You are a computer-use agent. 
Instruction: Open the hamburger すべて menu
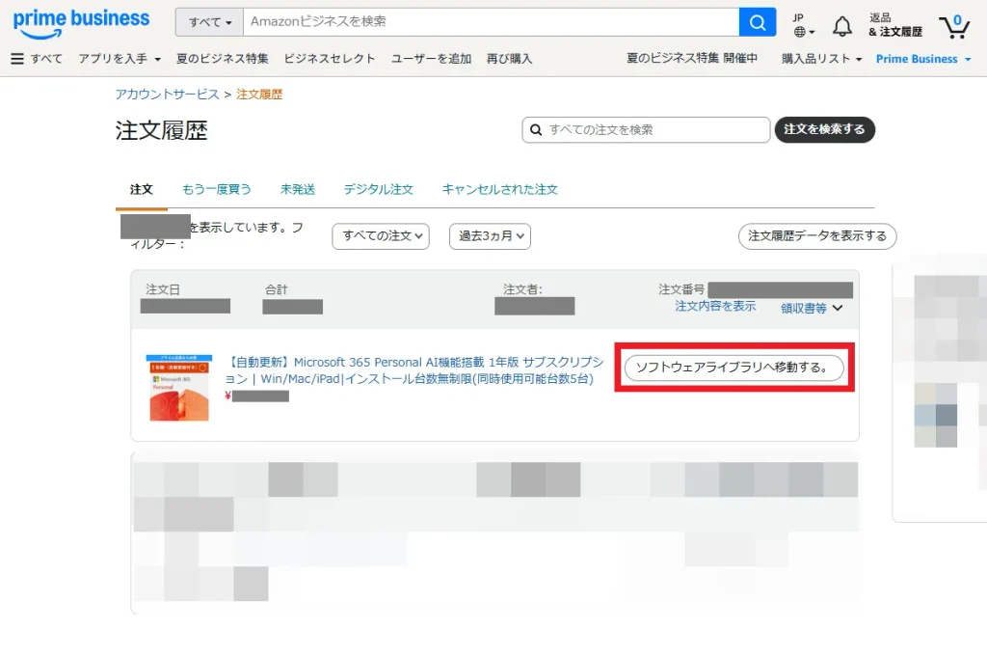point(37,59)
